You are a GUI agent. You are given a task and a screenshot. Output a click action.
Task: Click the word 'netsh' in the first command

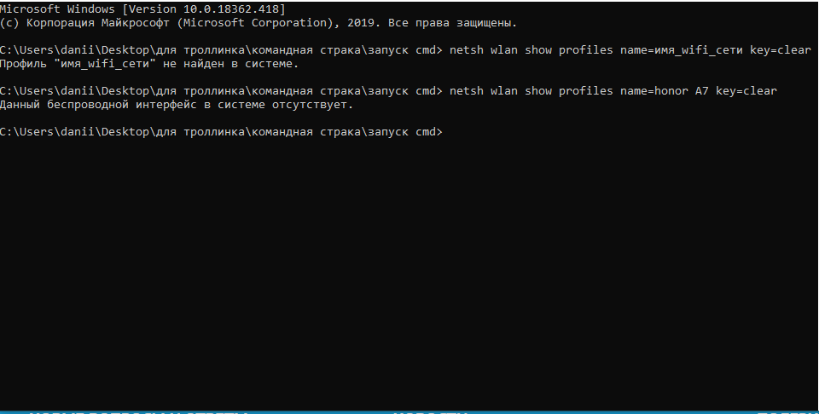(467, 50)
